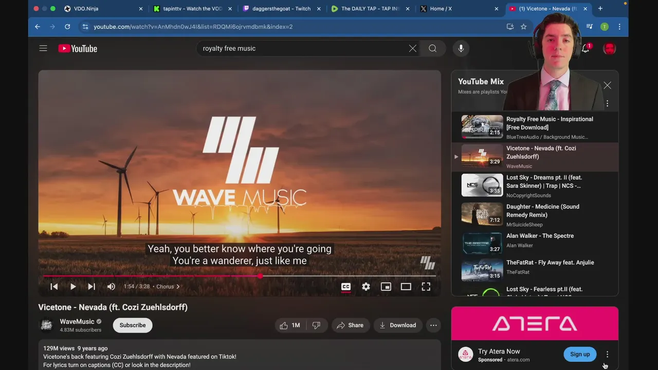Start voice search with microphone
The width and height of the screenshot is (658, 370).
[x=461, y=48]
